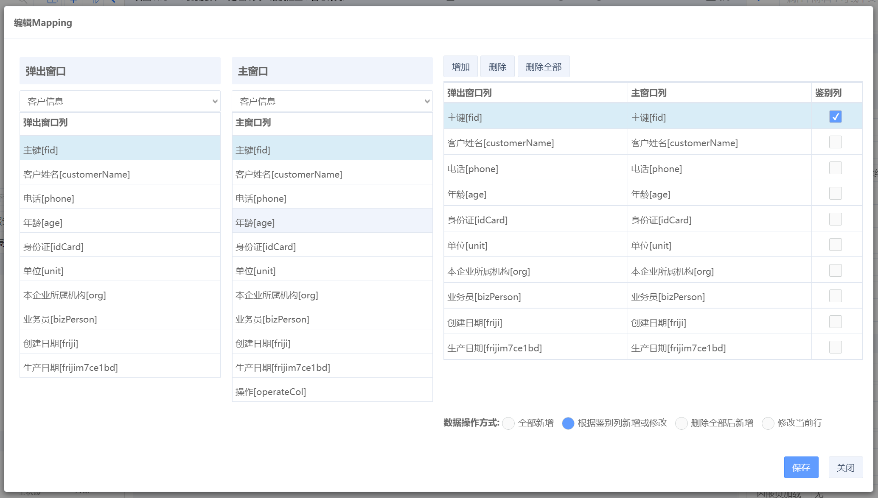Click the 增加 mapping button
This screenshot has height=498, width=878.
[x=460, y=67]
